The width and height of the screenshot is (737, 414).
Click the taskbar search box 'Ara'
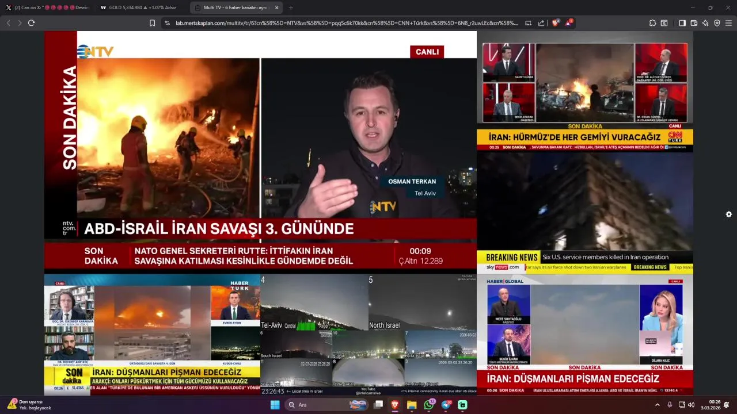point(327,405)
